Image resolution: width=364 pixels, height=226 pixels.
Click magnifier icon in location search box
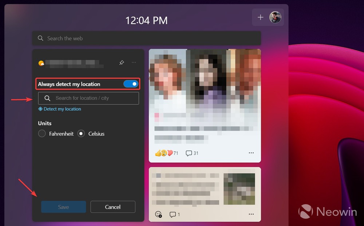coord(47,98)
